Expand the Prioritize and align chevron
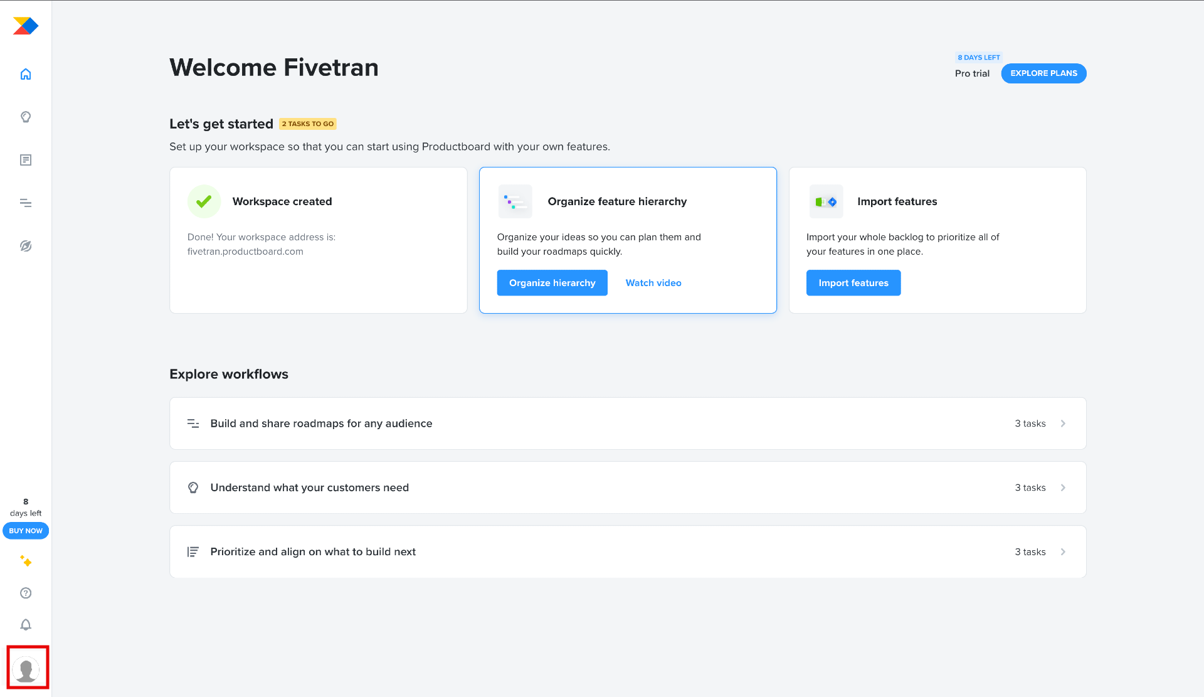1204x697 pixels. pos(1063,552)
